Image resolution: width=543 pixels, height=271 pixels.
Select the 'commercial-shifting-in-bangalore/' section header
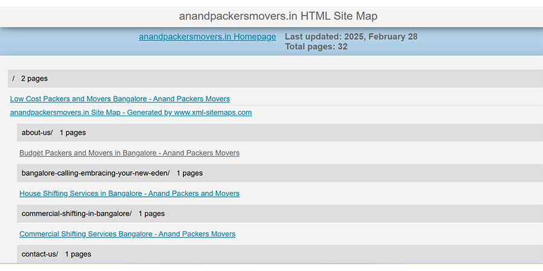click(x=280, y=214)
